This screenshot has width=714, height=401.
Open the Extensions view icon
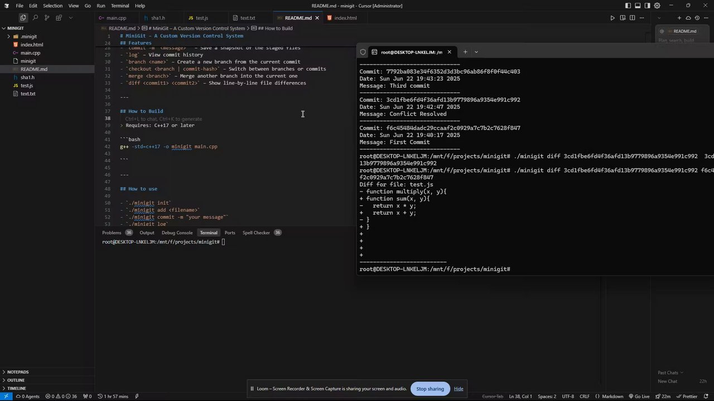pyautogui.click(x=59, y=18)
